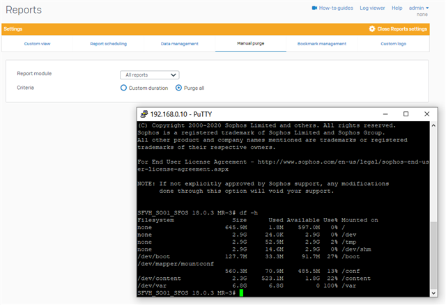The height and width of the screenshot is (305, 446).
Task: Click the 'df -h' command text
Action: pyautogui.click(x=248, y=212)
